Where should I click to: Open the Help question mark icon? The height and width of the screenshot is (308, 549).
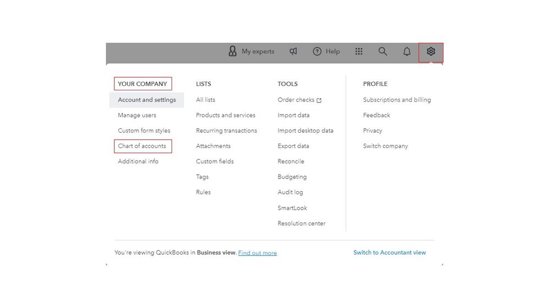click(317, 52)
